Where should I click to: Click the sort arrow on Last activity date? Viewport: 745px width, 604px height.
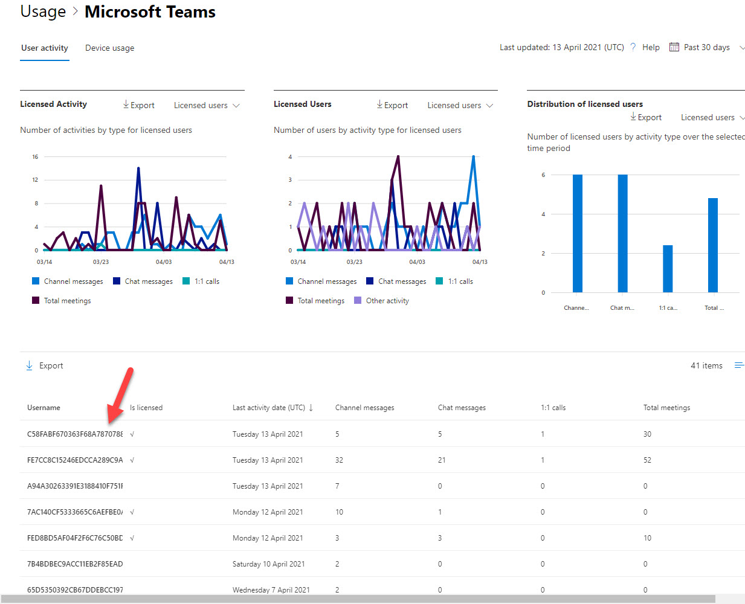(x=311, y=408)
